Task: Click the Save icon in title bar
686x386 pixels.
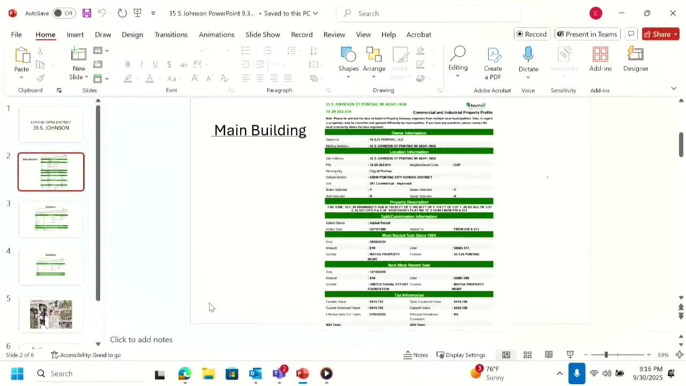Action: [x=87, y=13]
